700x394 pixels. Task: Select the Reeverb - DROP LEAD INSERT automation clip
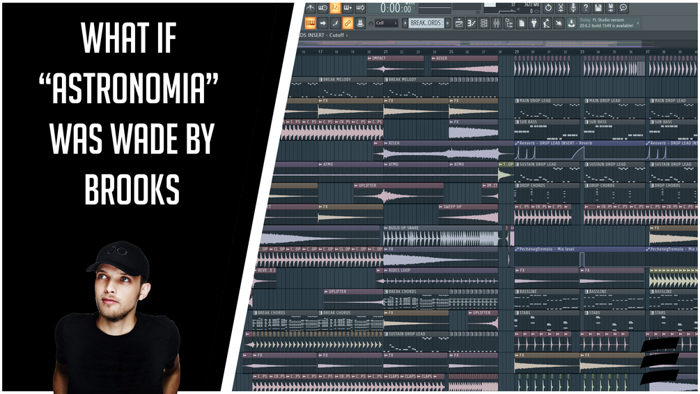pos(580,151)
